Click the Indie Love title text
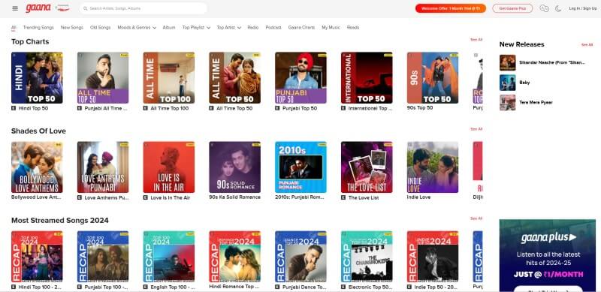601x292 pixels. tap(418, 197)
